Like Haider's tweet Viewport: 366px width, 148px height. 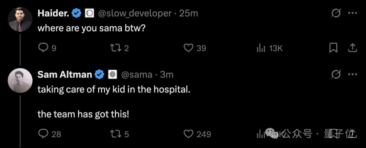188,48
